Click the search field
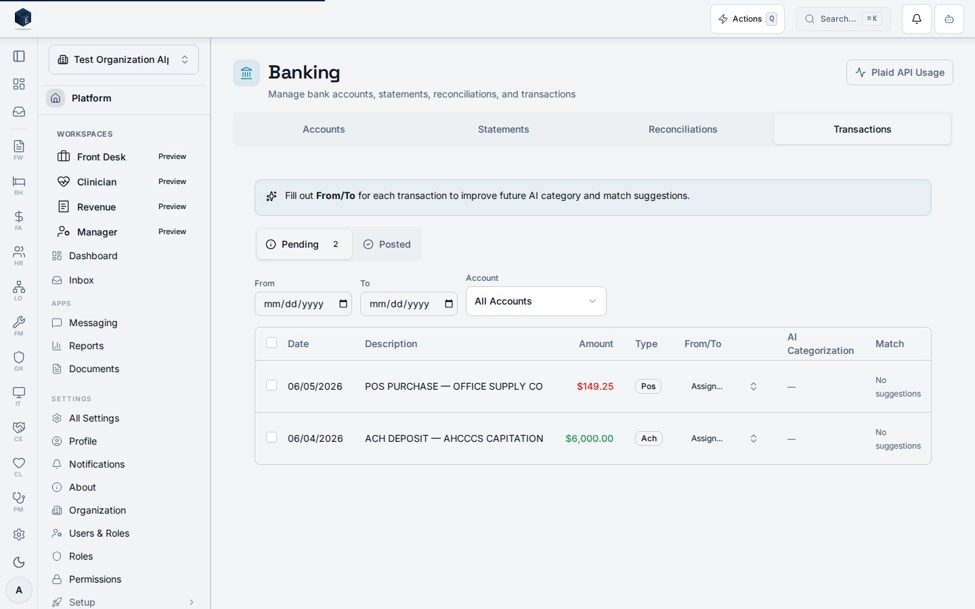The image size is (975, 609). [x=843, y=19]
